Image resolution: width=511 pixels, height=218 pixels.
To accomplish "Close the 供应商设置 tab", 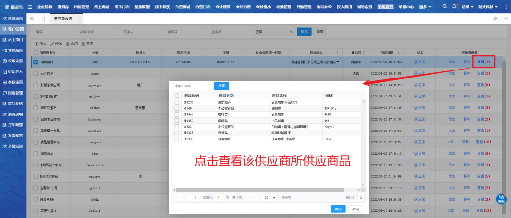I will (x=79, y=18).
